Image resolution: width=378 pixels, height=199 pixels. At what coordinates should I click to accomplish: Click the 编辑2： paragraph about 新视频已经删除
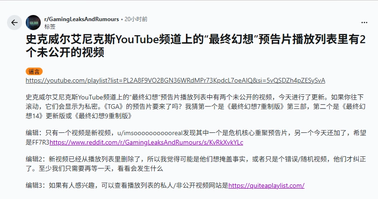[196, 163]
